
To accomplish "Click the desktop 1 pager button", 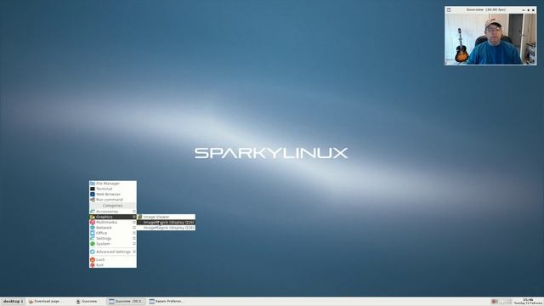I will 14,301.
